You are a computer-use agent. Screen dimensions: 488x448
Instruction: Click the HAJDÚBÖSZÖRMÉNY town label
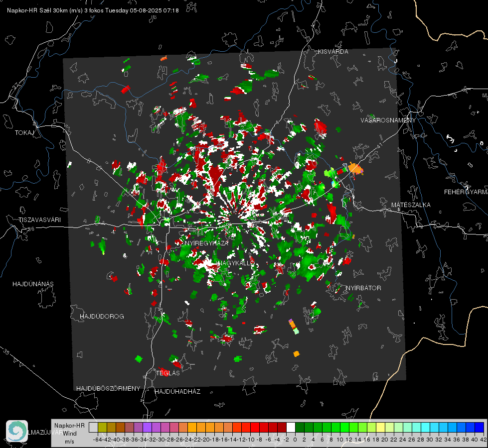(x=108, y=389)
